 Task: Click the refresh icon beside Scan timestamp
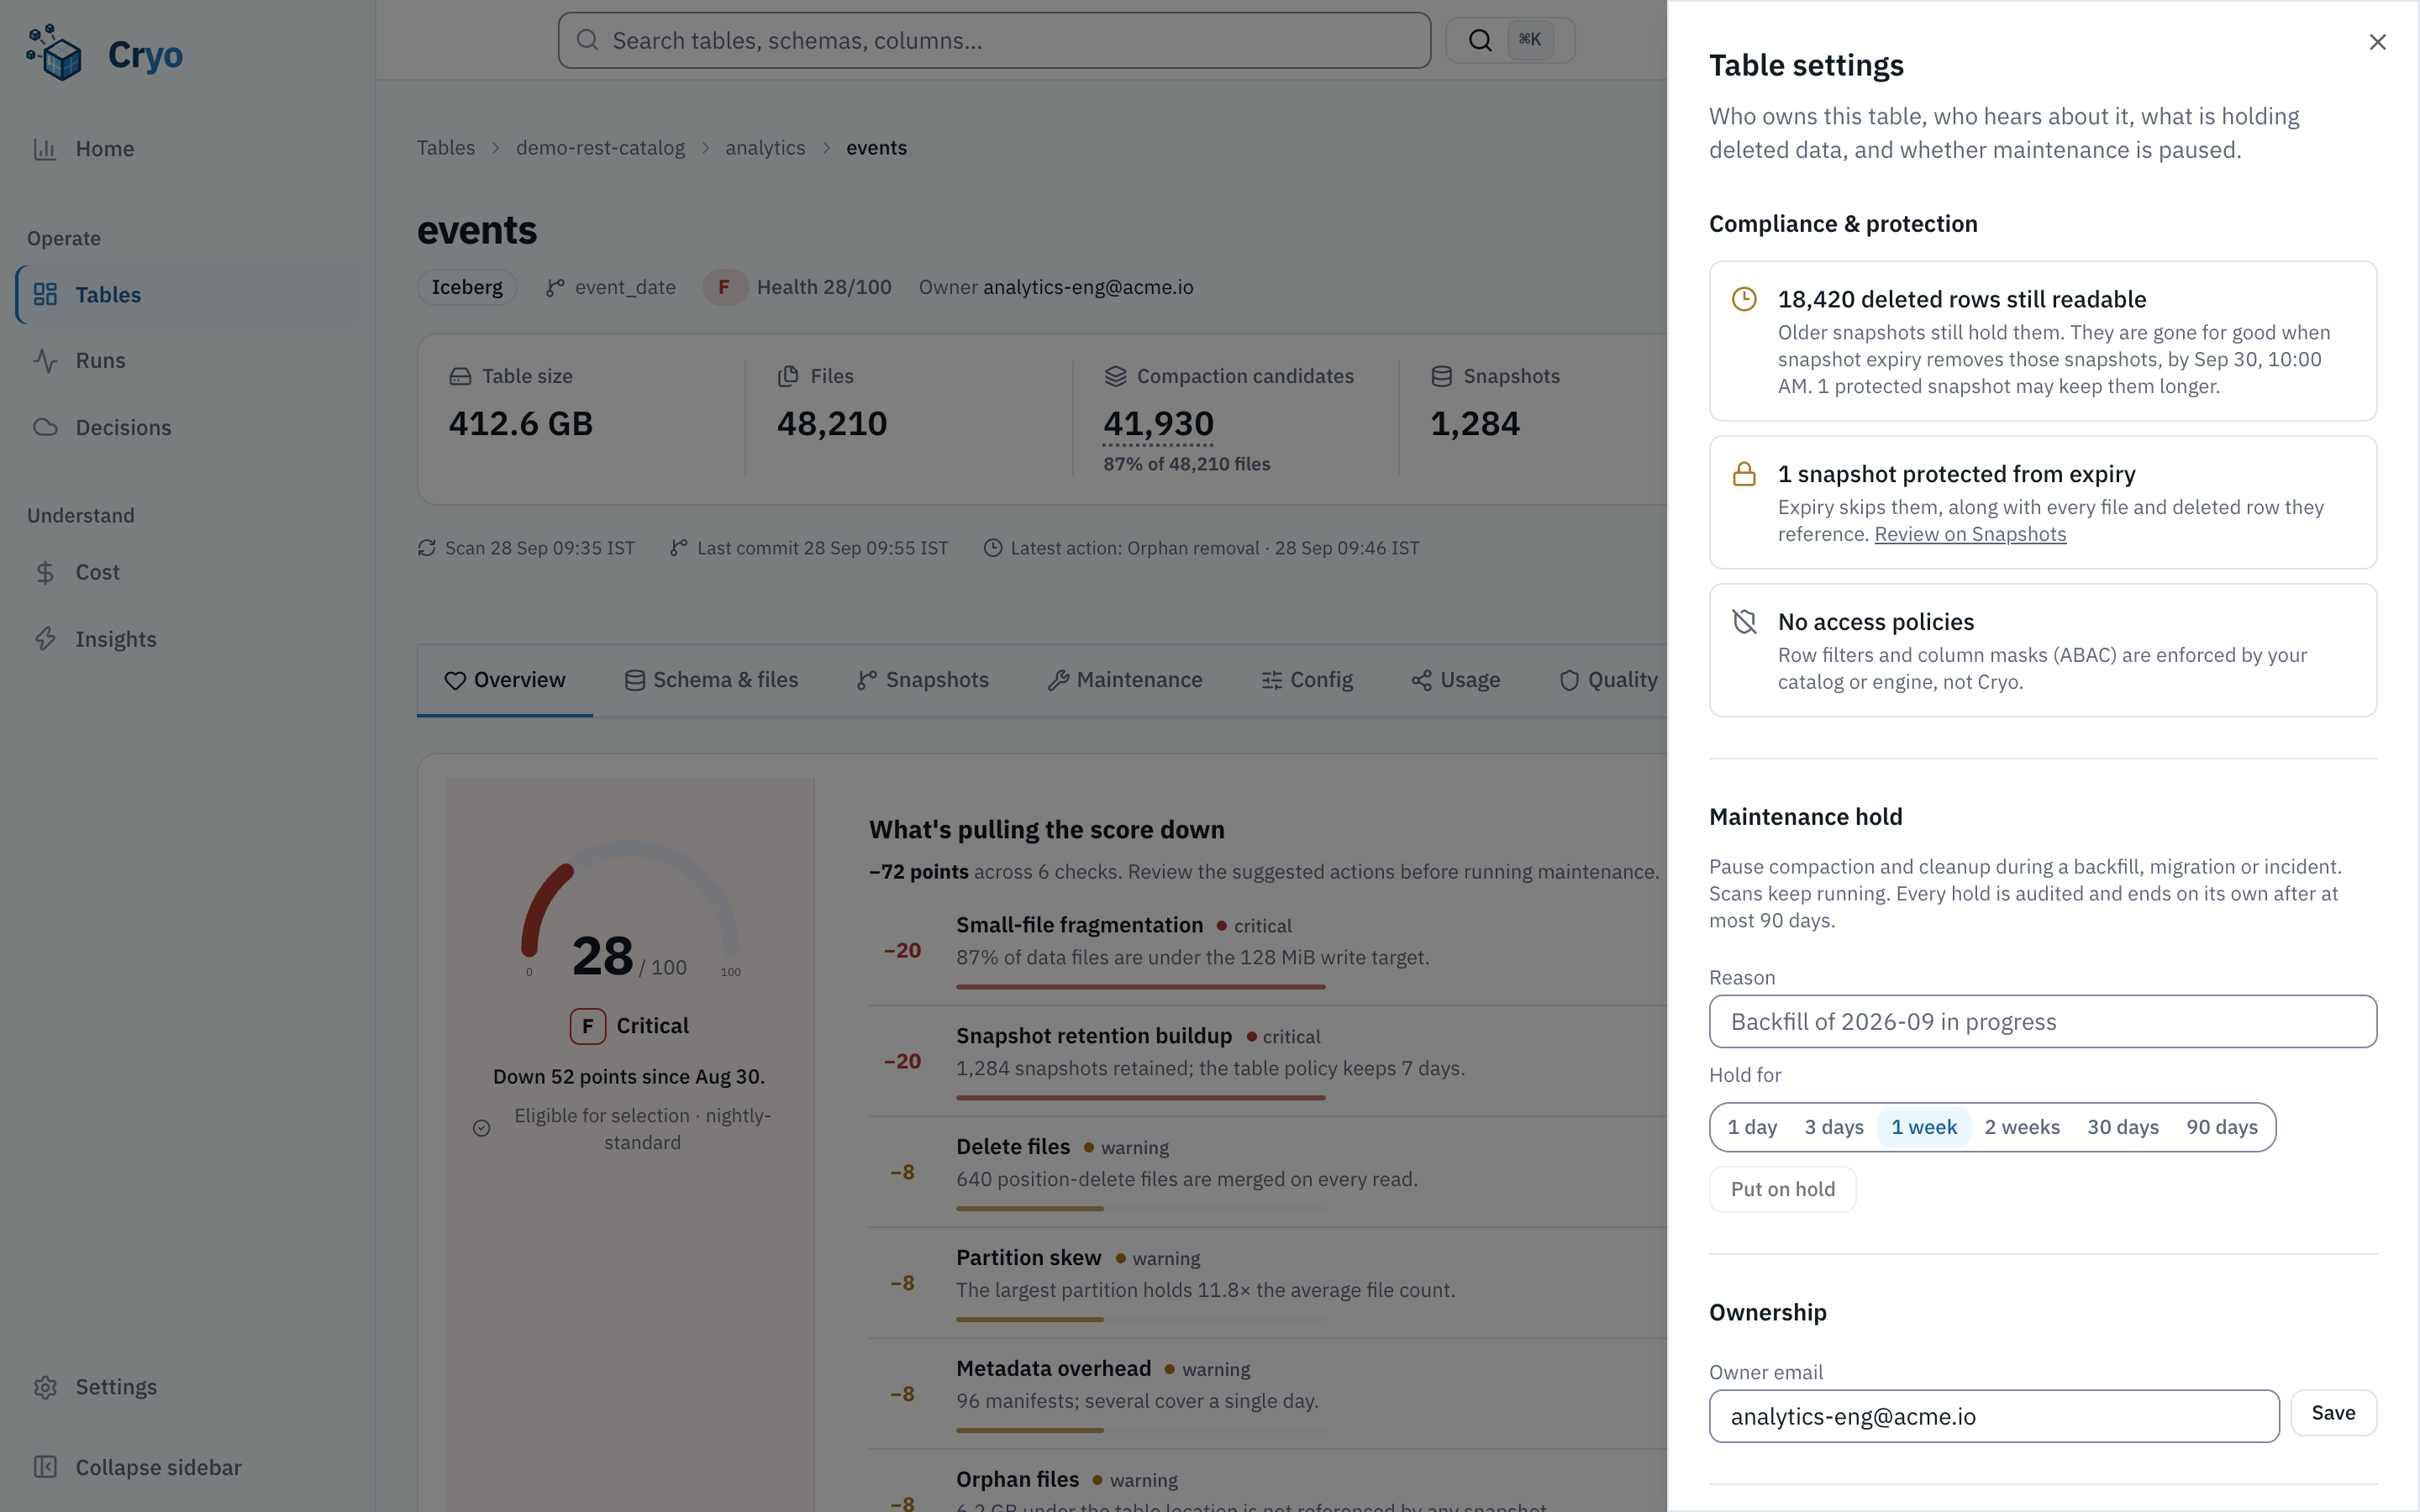coord(427,548)
